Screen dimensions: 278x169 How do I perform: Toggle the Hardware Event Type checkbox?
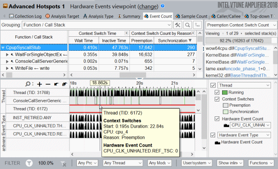213,135
